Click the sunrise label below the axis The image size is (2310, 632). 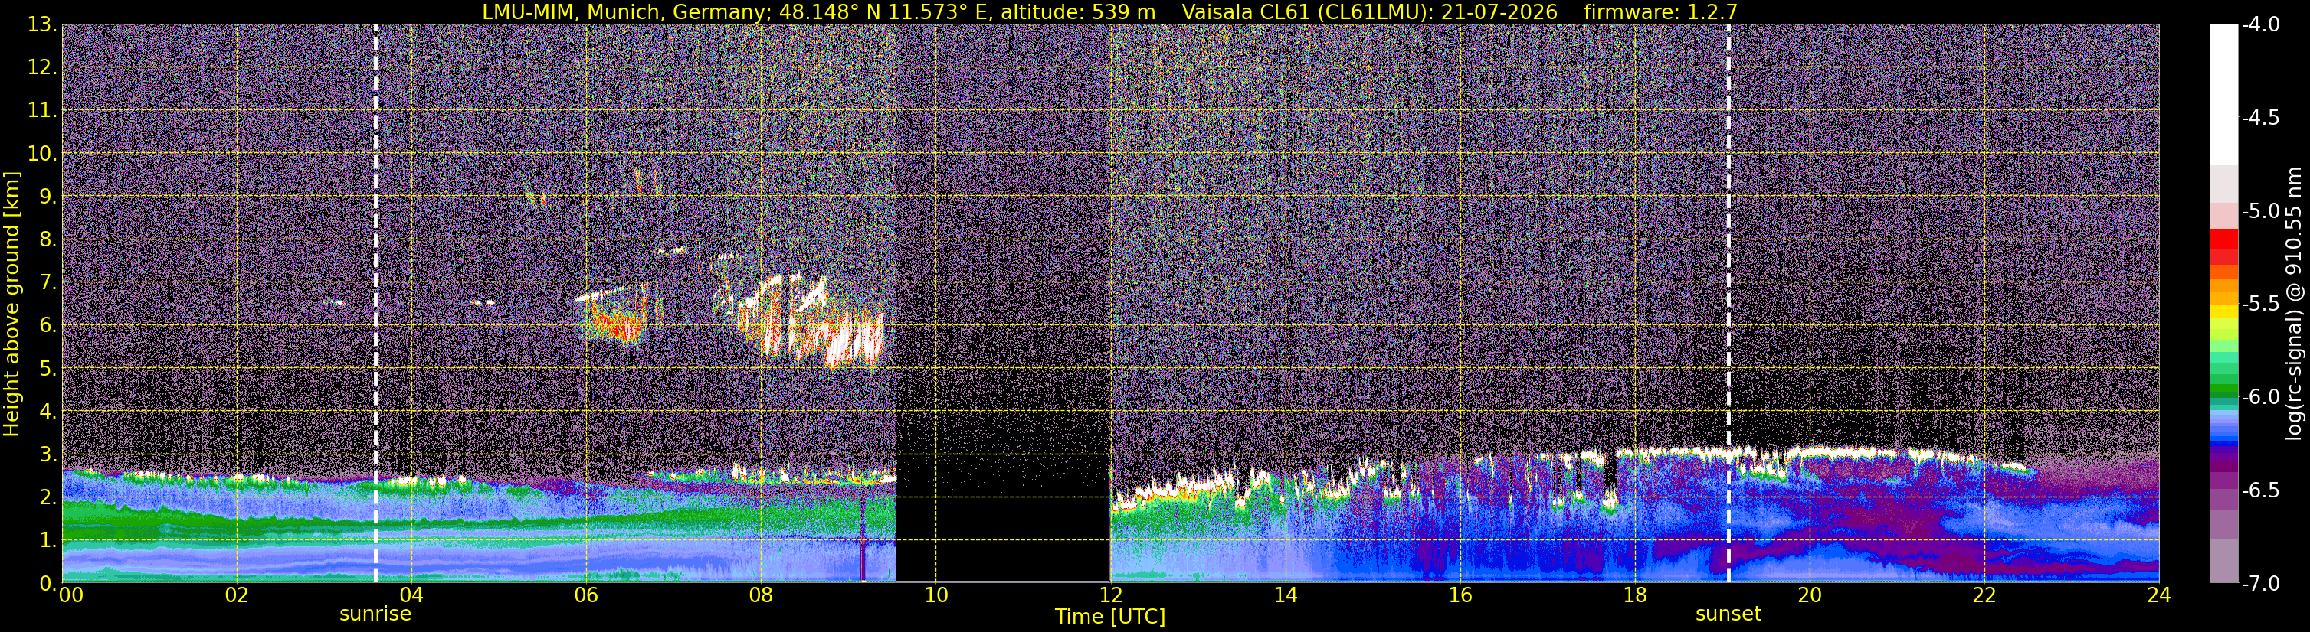375,614
